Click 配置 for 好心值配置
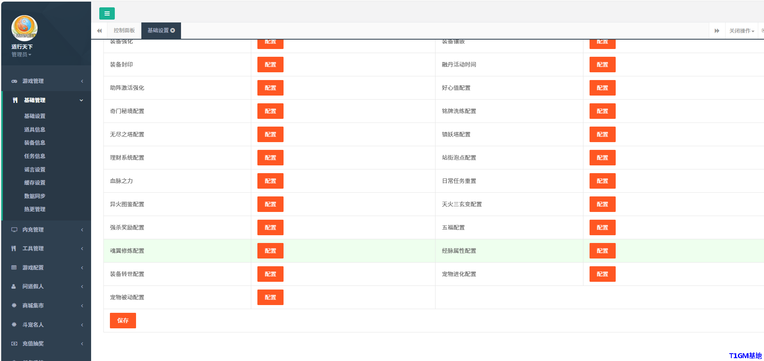The width and height of the screenshot is (764, 361). point(603,88)
